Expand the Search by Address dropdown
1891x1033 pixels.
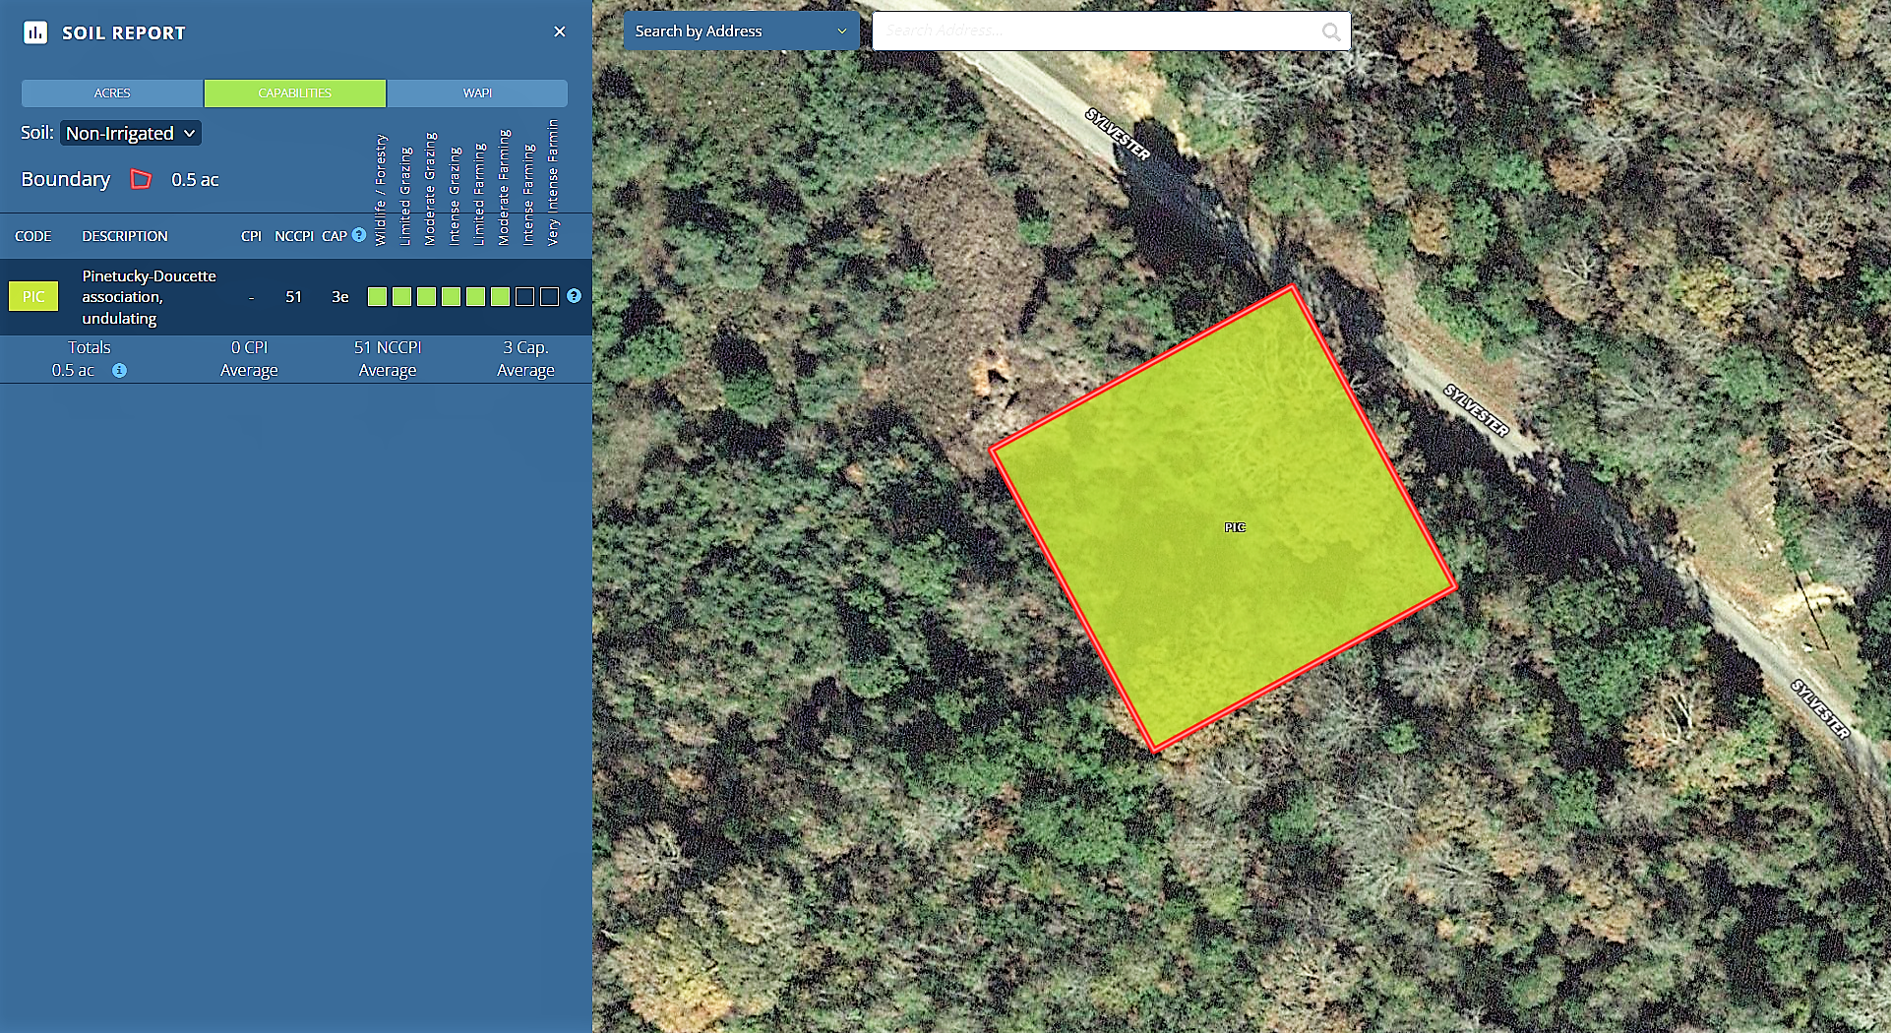click(x=741, y=31)
